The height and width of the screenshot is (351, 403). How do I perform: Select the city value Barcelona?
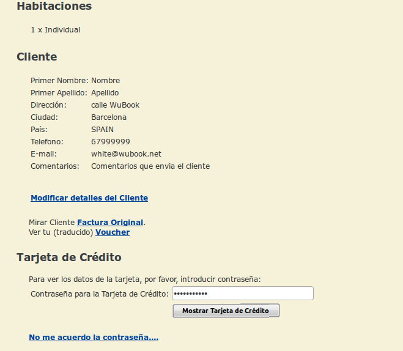coord(109,117)
